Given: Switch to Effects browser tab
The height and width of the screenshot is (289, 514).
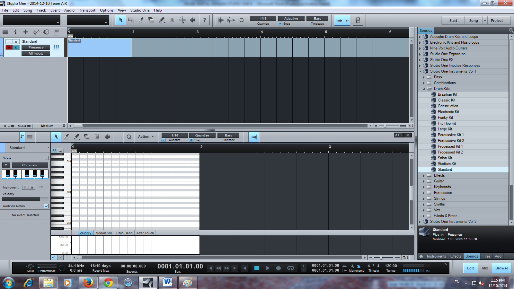Looking at the screenshot, I should tap(456, 256).
